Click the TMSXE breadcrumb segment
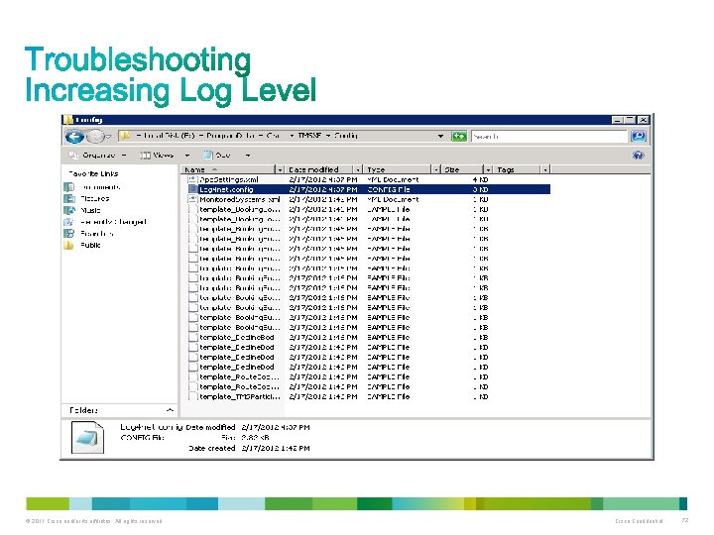 [309, 136]
